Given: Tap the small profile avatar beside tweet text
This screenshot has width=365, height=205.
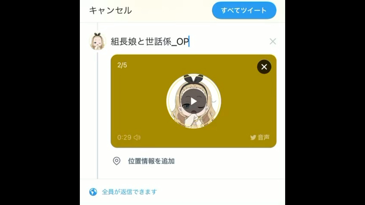Looking at the screenshot, I should pos(98,41).
